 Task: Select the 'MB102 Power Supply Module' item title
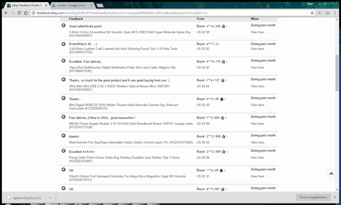131,125
